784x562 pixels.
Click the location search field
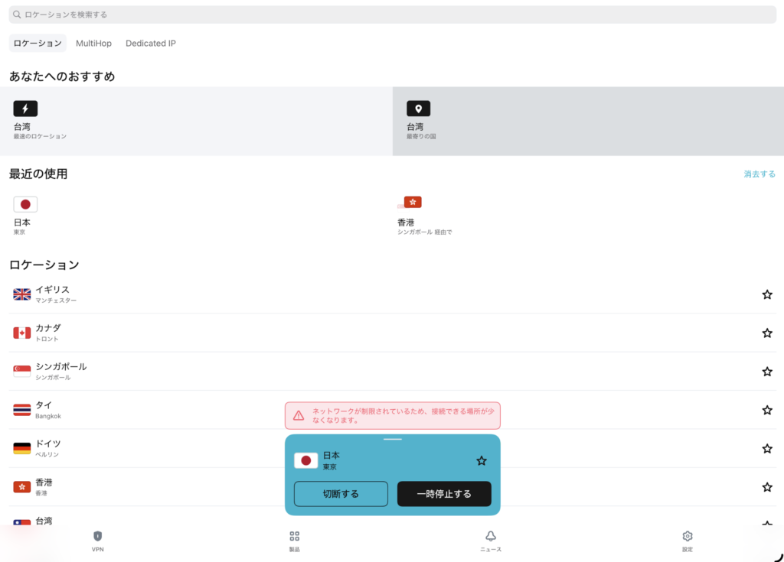pos(392,15)
